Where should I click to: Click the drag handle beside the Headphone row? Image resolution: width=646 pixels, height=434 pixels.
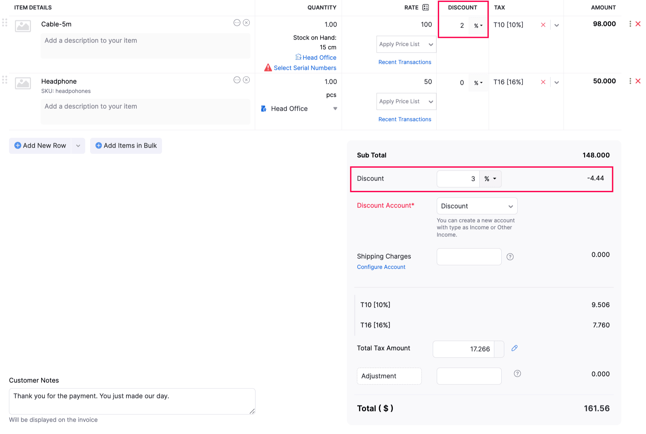click(x=5, y=80)
